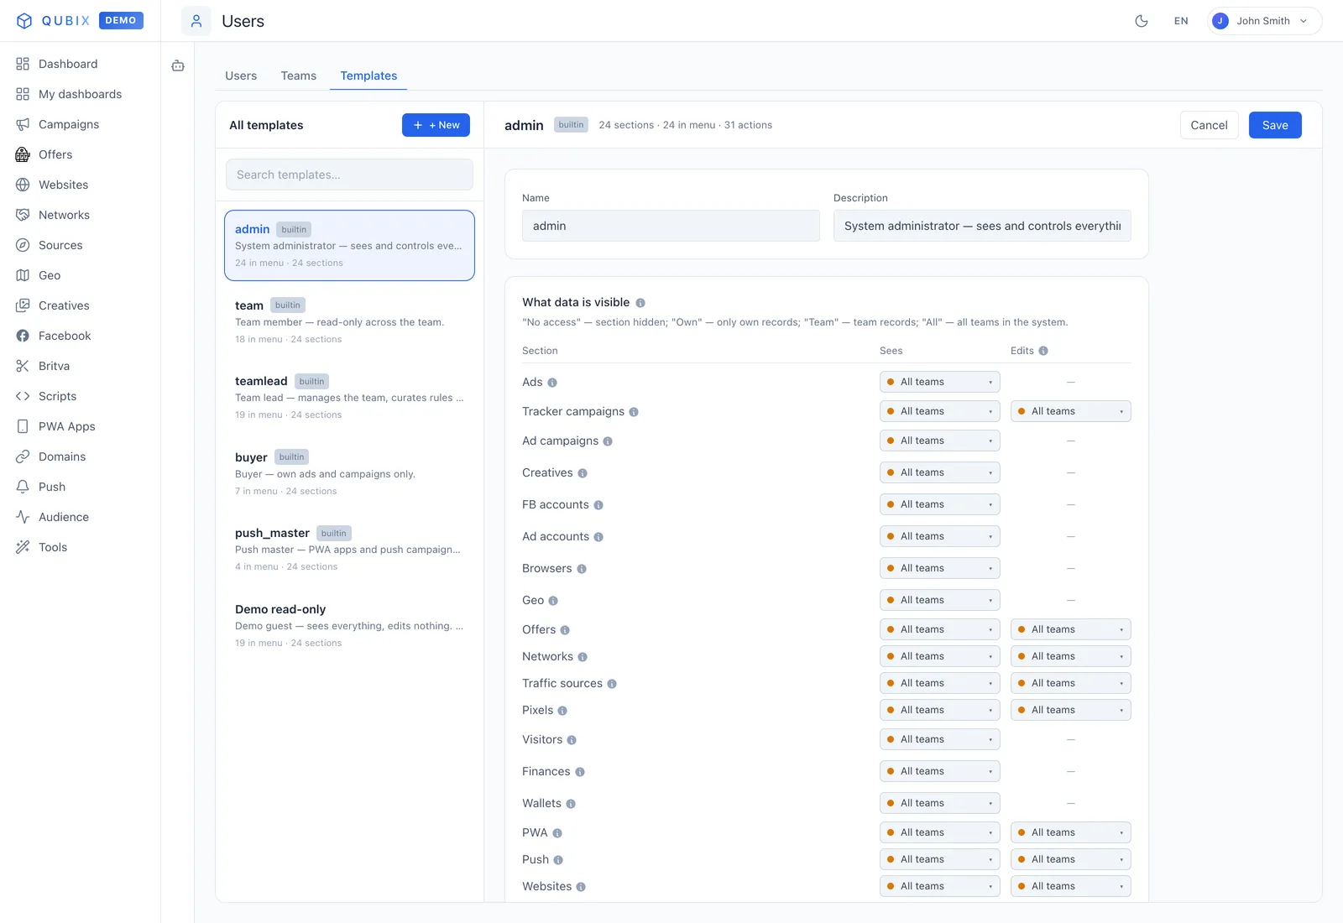Open Sees dropdown for Ads row
The width and height of the screenshot is (1343, 923).
click(939, 382)
